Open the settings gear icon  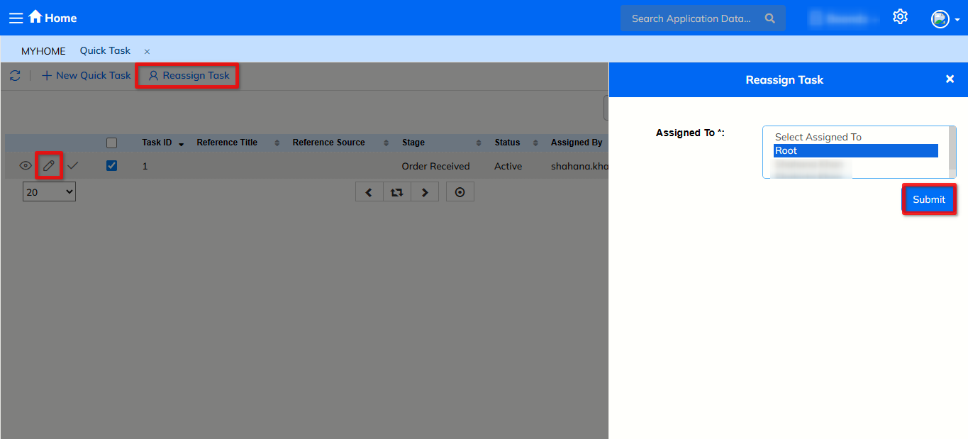pyautogui.click(x=900, y=17)
